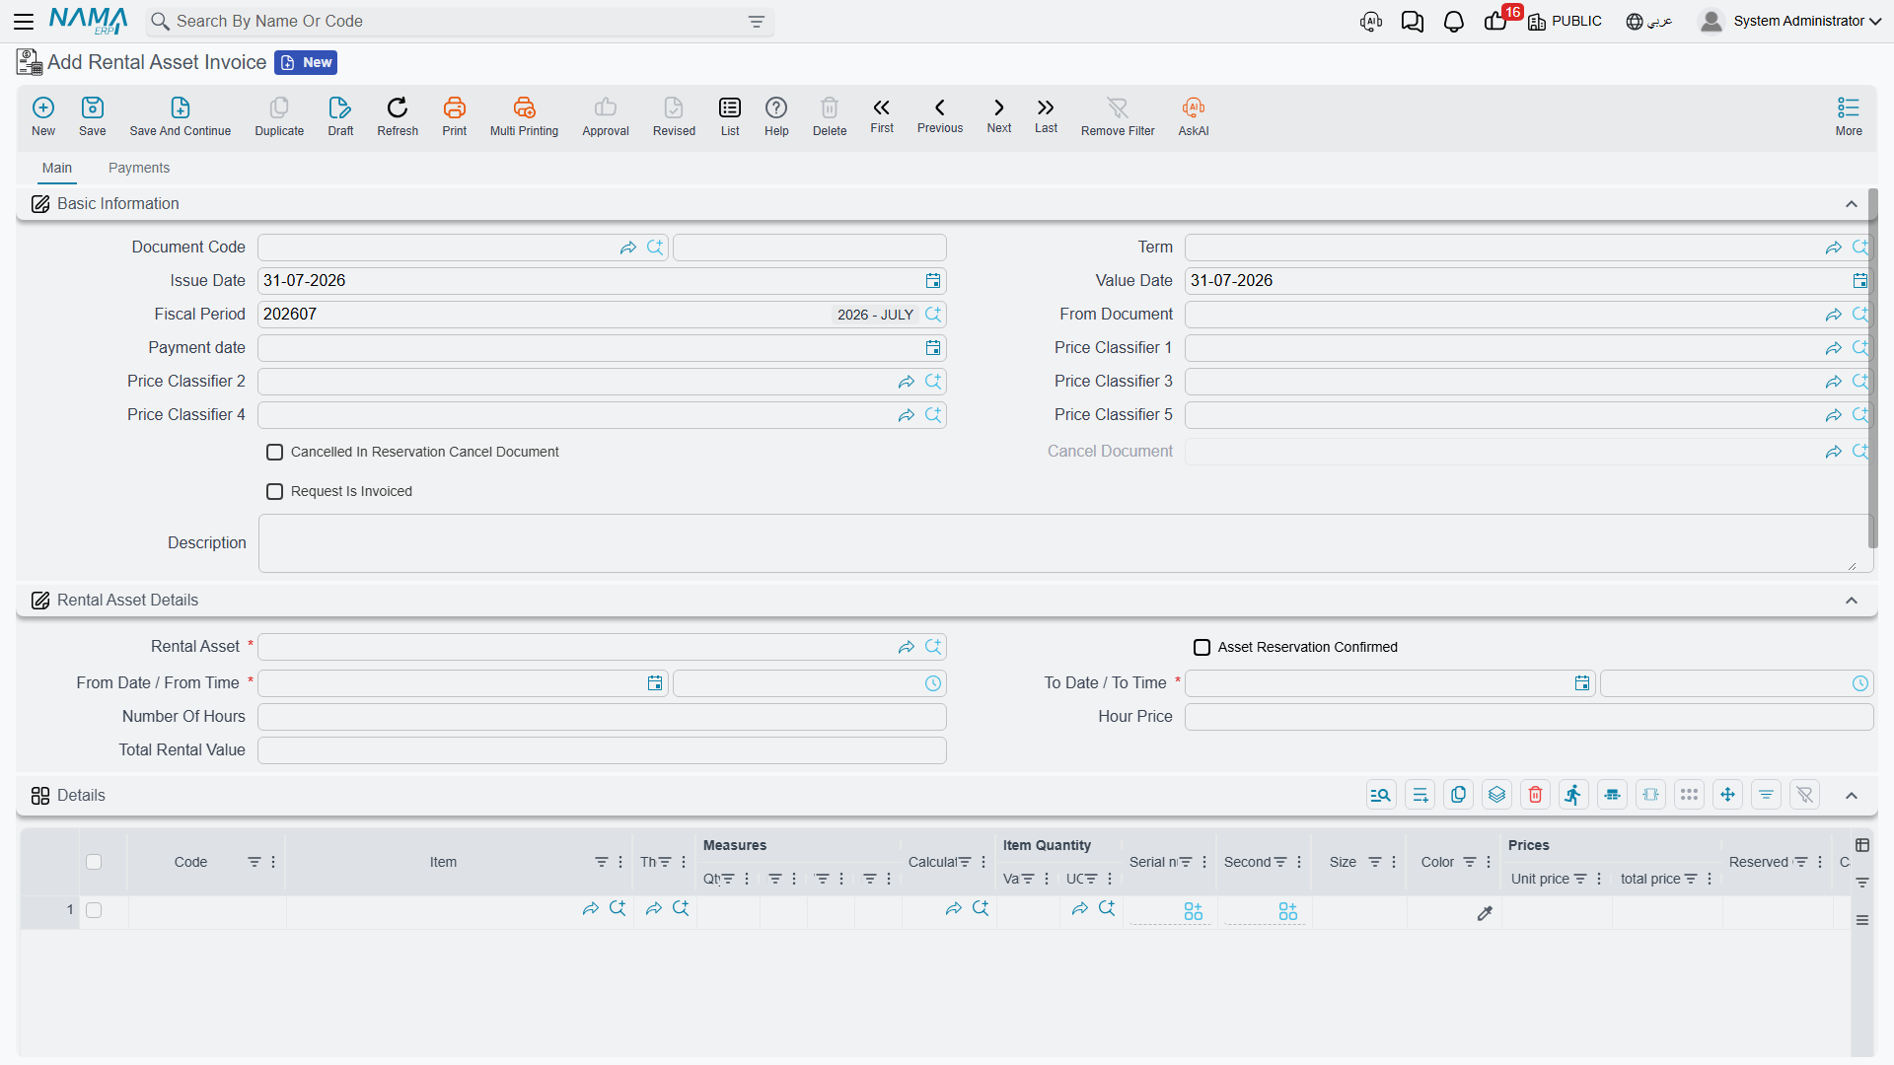This screenshot has width=1894, height=1065.
Task: Open Item column filter
Action: [601, 862]
